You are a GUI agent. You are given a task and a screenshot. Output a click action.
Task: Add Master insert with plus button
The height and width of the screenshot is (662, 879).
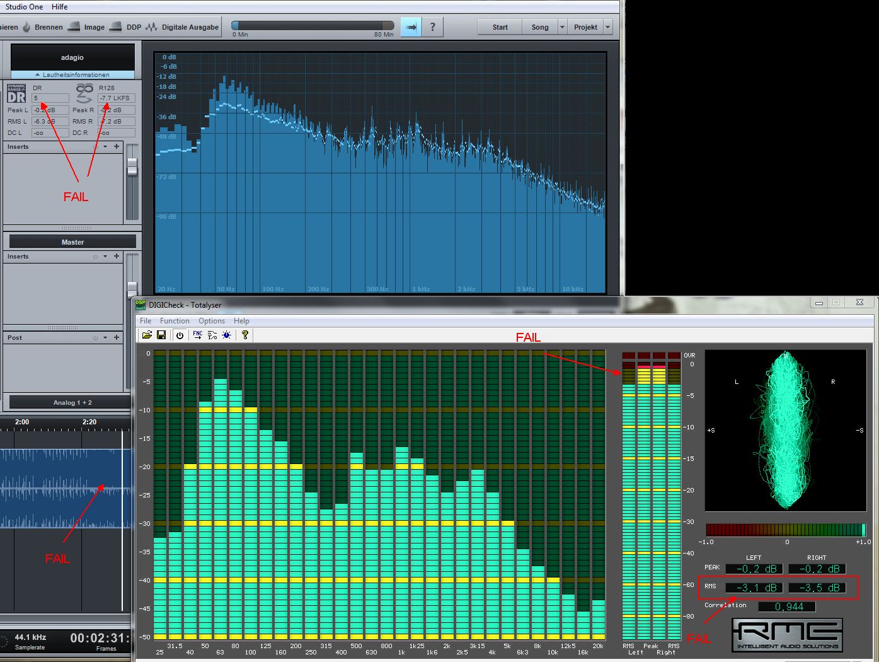(x=117, y=256)
